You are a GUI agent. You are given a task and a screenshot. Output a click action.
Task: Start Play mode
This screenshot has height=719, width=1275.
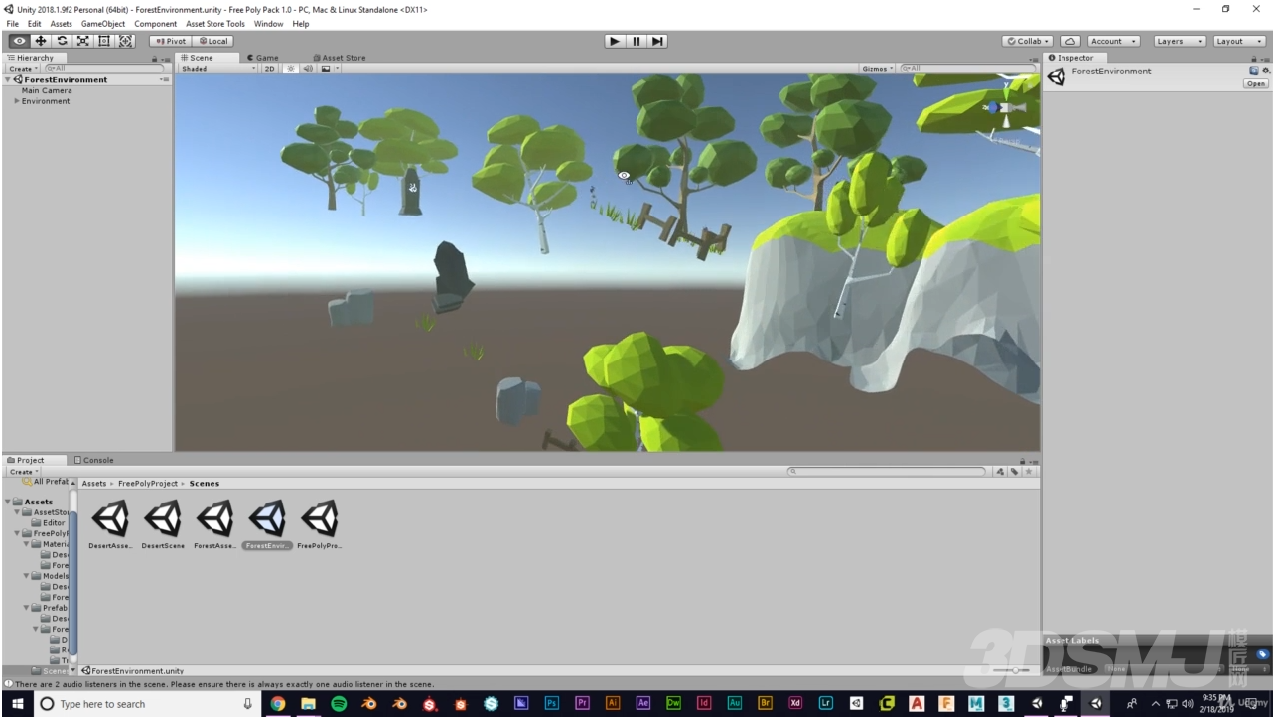coord(615,41)
